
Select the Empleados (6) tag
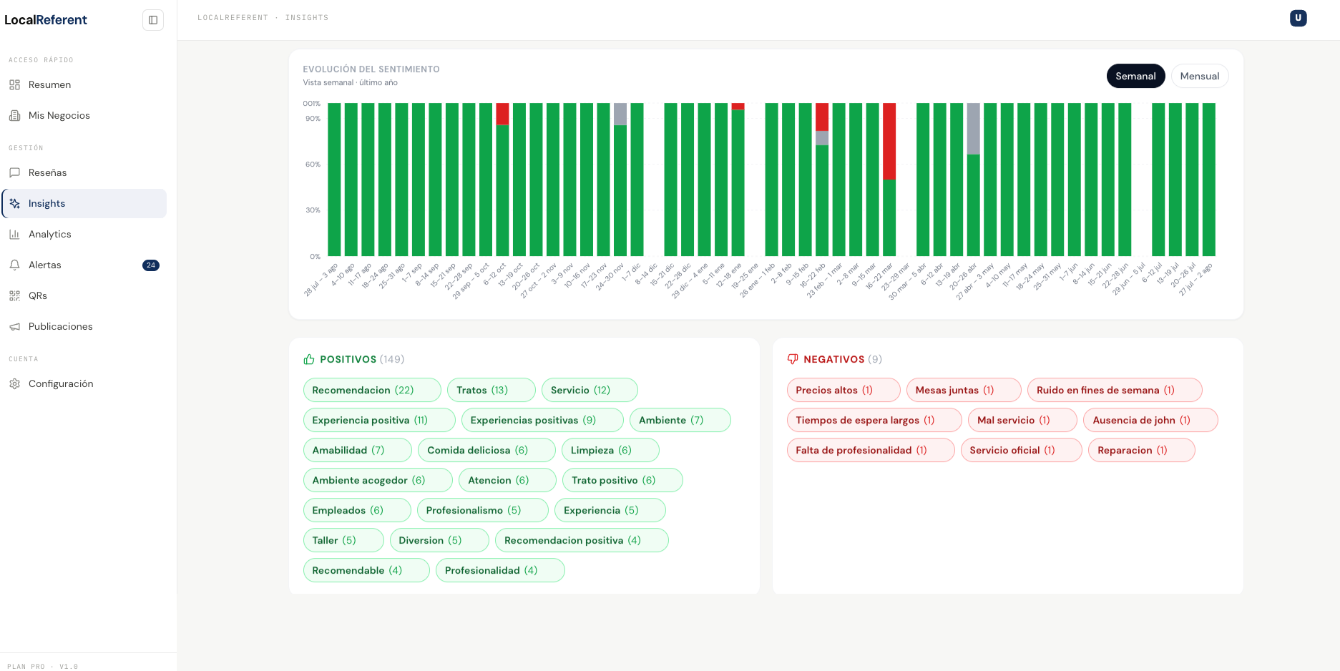[x=357, y=510]
